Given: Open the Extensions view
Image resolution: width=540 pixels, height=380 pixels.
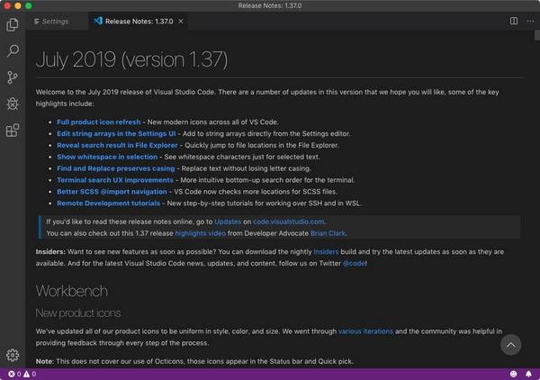Looking at the screenshot, I should coord(13,131).
